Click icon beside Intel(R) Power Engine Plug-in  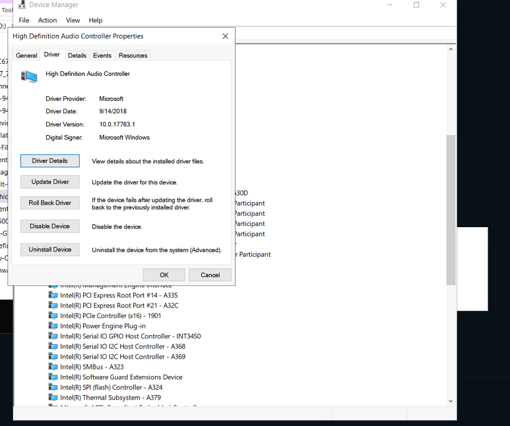(x=53, y=326)
